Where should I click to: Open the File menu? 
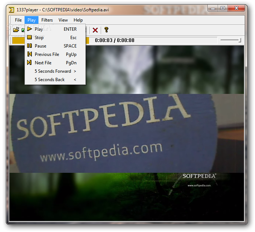pyautogui.click(x=18, y=20)
